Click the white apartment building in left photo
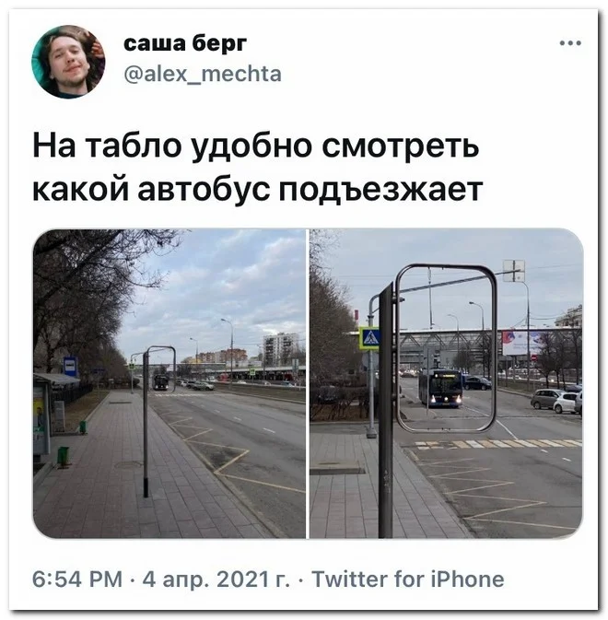The height and width of the screenshot is (620, 608). [x=281, y=348]
